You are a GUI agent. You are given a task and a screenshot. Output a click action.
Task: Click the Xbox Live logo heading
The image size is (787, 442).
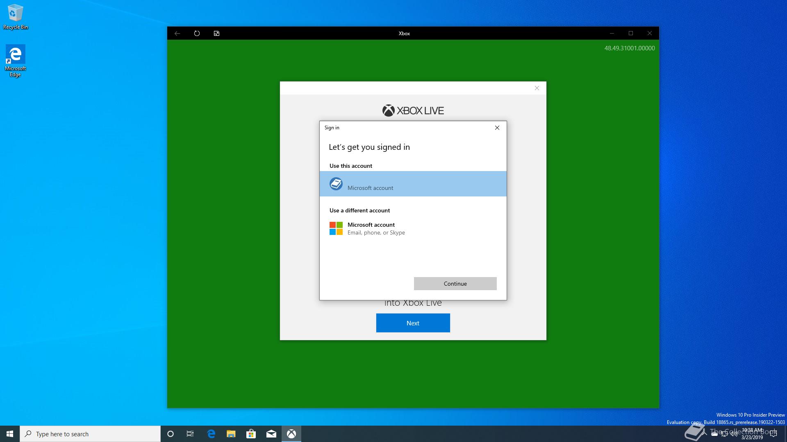point(413,110)
